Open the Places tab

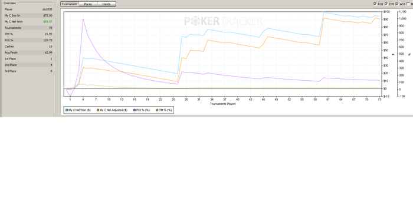point(88,4)
